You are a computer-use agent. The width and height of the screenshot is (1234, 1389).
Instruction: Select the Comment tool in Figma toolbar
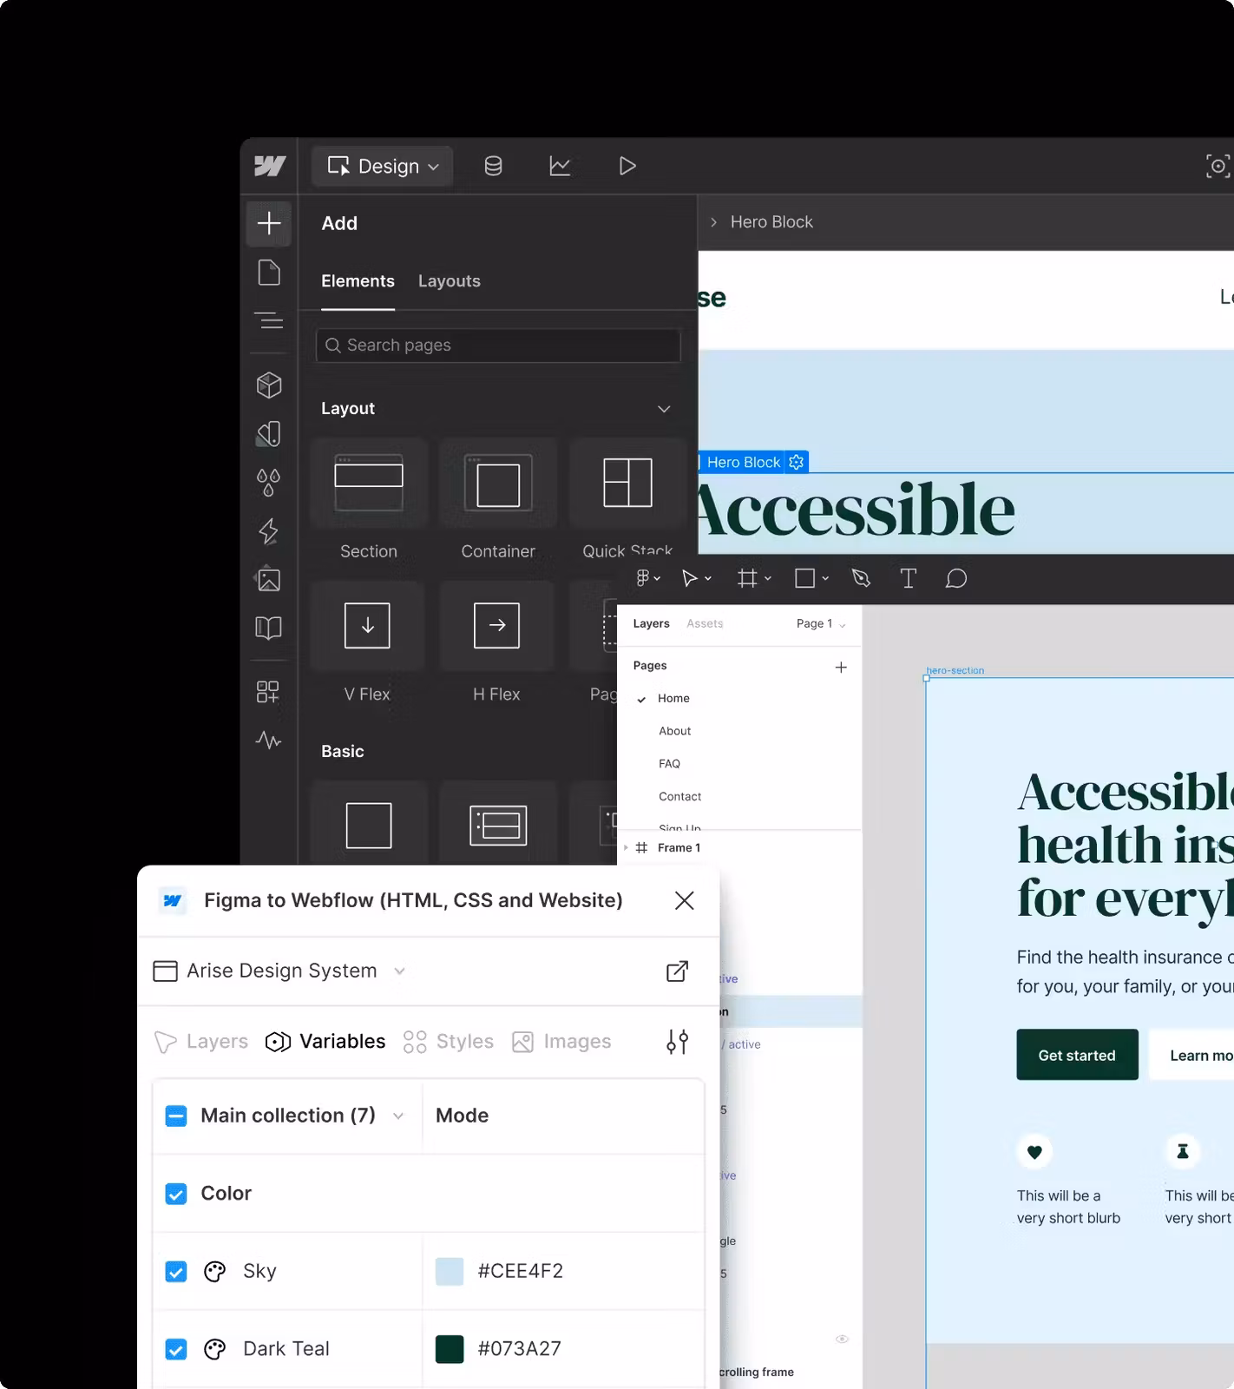click(955, 578)
